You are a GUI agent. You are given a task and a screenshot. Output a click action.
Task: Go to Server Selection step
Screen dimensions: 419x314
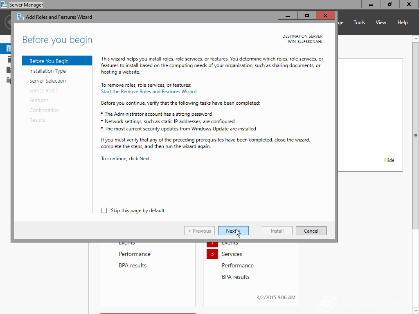coord(47,81)
